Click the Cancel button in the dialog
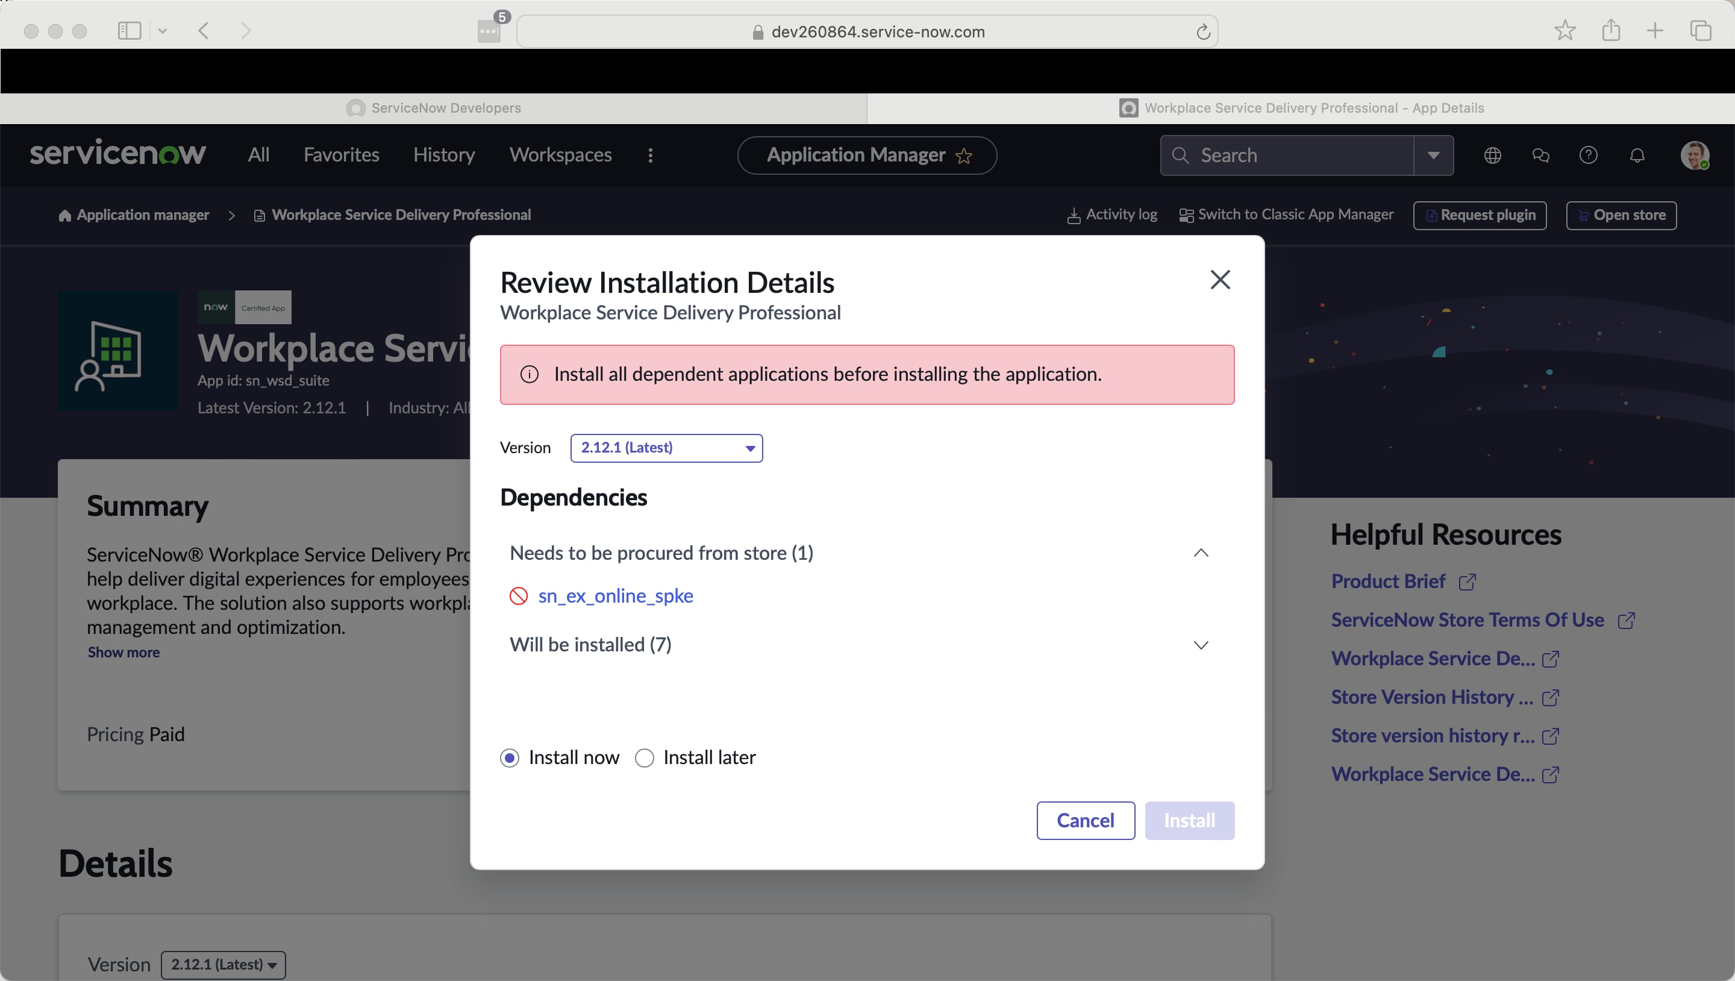Image resolution: width=1735 pixels, height=981 pixels. point(1085,821)
